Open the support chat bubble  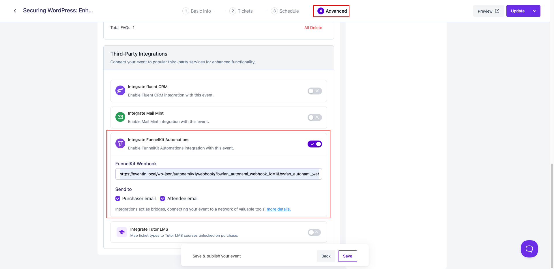click(529, 249)
